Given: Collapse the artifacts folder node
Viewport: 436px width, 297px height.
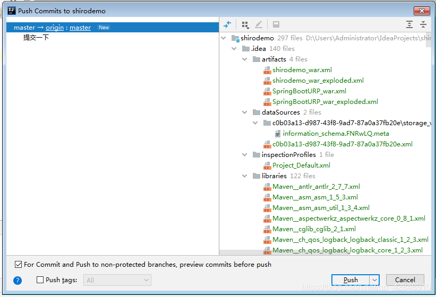Looking at the screenshot, I should pyautogui.click(x=245, y=59).
